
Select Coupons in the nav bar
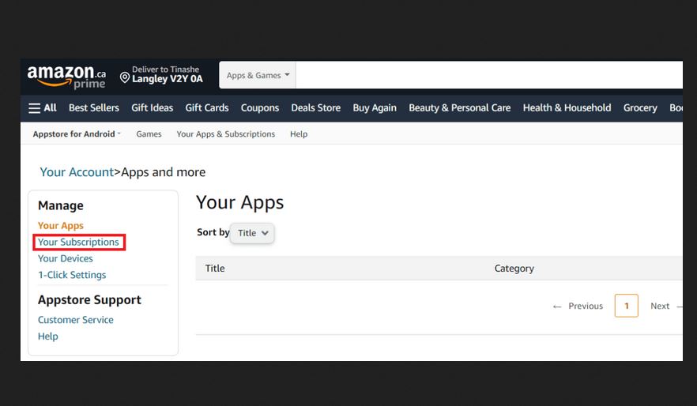[259, 108]
